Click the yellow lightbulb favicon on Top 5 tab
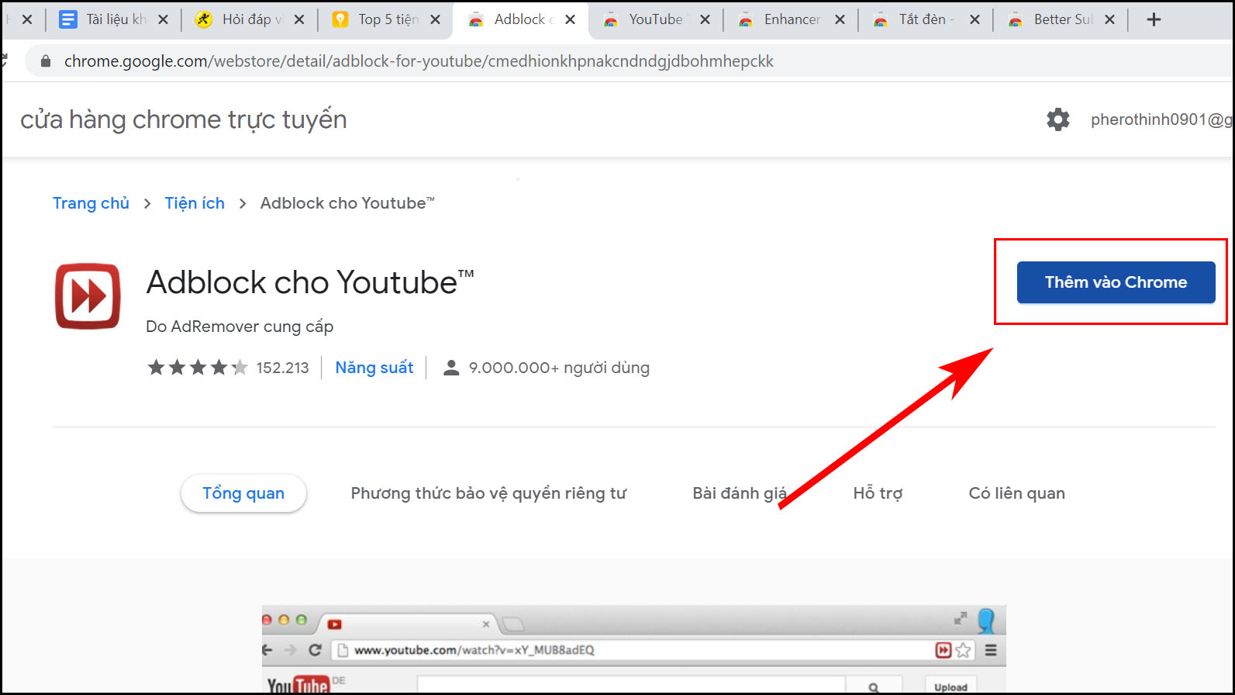 (340, 19)
